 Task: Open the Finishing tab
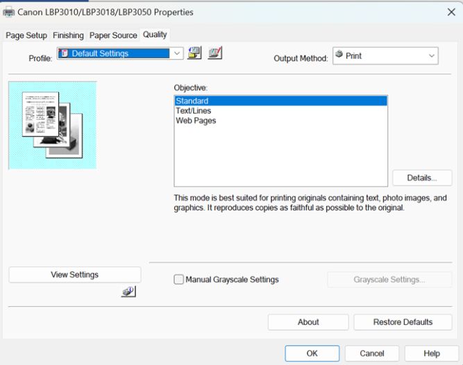click(68, 35)
